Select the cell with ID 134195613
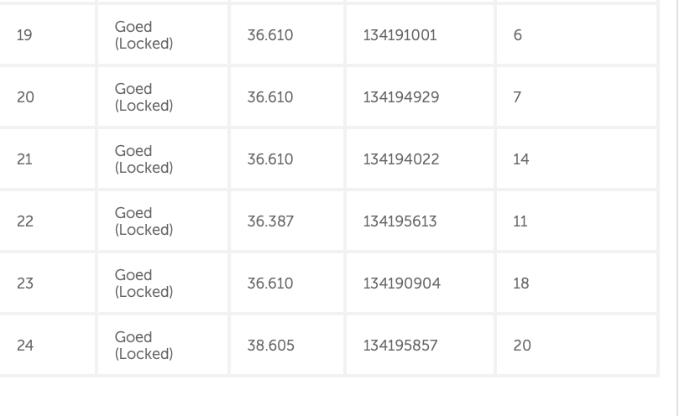 point(400,221)
